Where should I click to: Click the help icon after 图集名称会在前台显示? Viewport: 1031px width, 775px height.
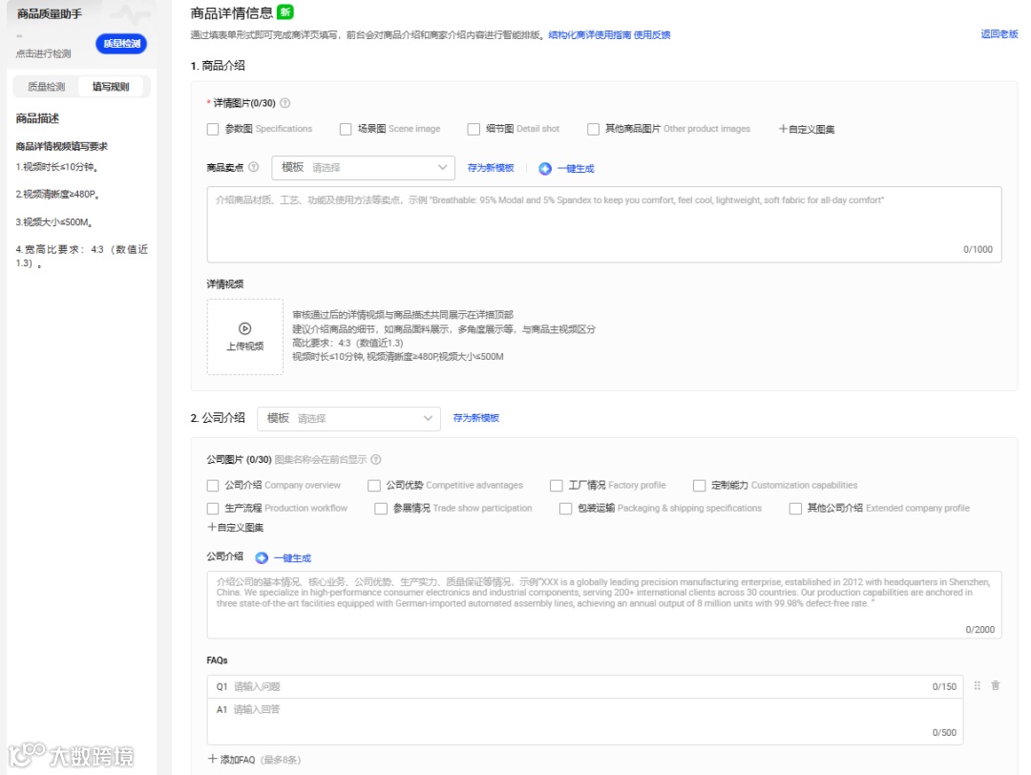pos(375,459)
